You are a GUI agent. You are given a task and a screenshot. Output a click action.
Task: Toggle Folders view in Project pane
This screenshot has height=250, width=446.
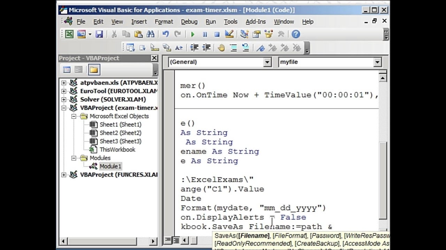pos(93,69)
